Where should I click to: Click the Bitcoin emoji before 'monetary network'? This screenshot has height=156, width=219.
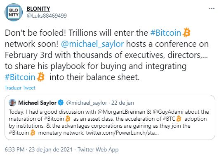click(x=33, y=133)
